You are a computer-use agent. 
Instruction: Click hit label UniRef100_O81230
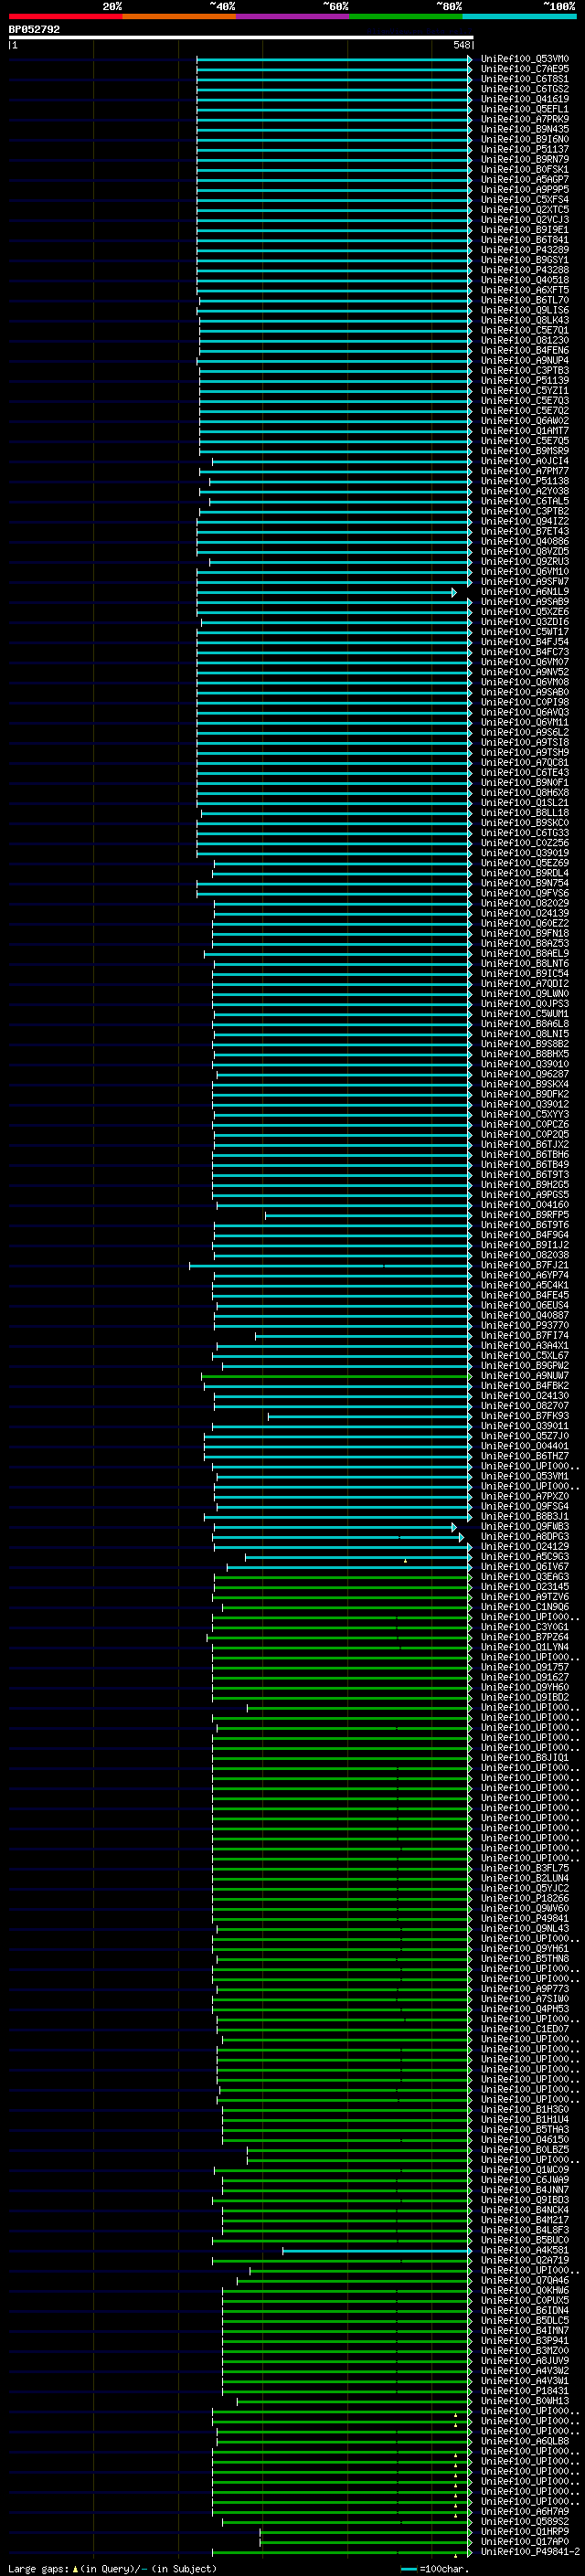click(x=524, y=340)
